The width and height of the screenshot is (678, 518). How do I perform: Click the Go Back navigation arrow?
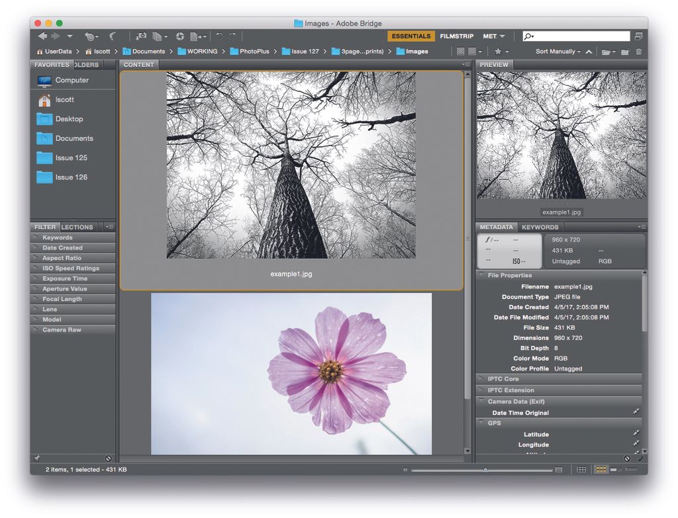(x=41, y=36)
